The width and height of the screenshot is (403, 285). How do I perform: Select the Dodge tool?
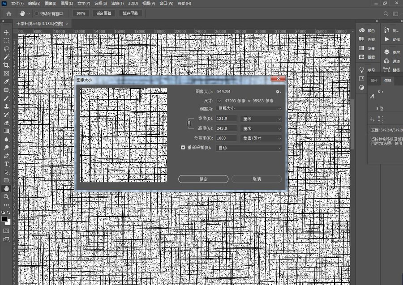[6, 147]
